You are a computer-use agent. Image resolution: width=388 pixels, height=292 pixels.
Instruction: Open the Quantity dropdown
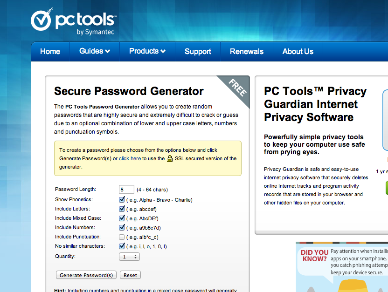[x=129, y=257]
